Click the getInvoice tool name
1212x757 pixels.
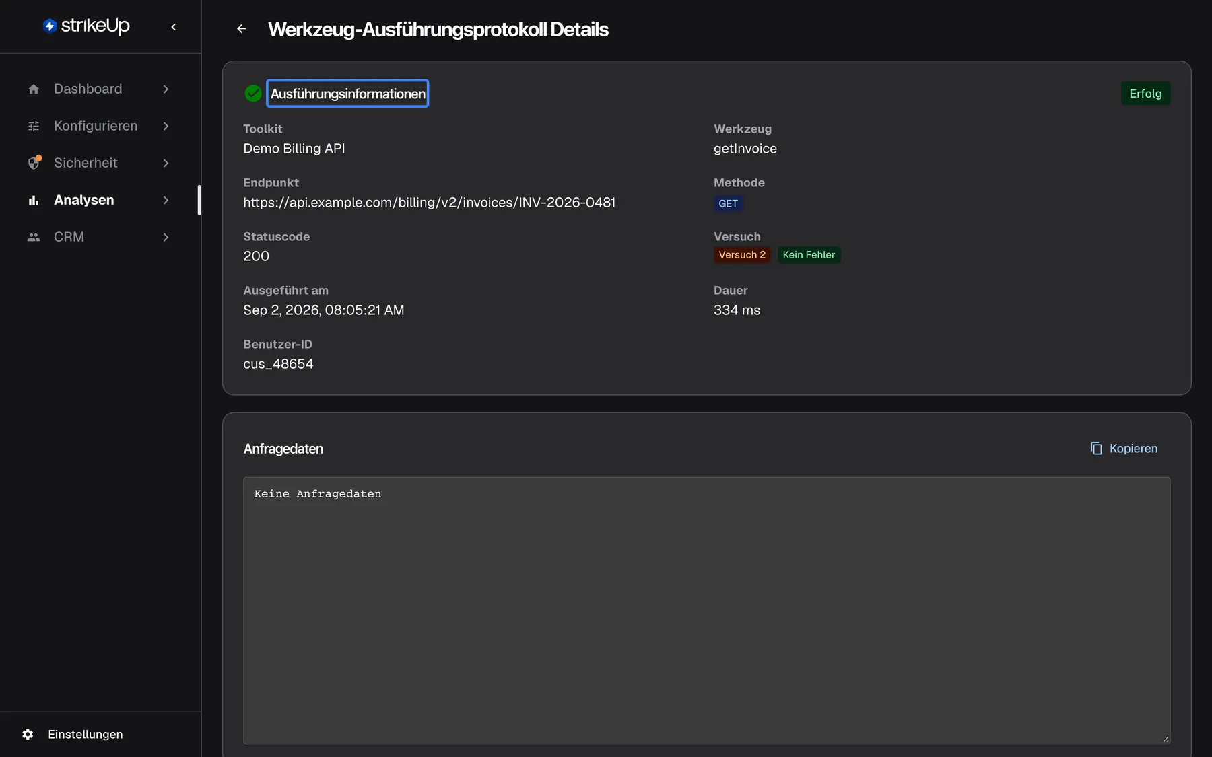745,149
